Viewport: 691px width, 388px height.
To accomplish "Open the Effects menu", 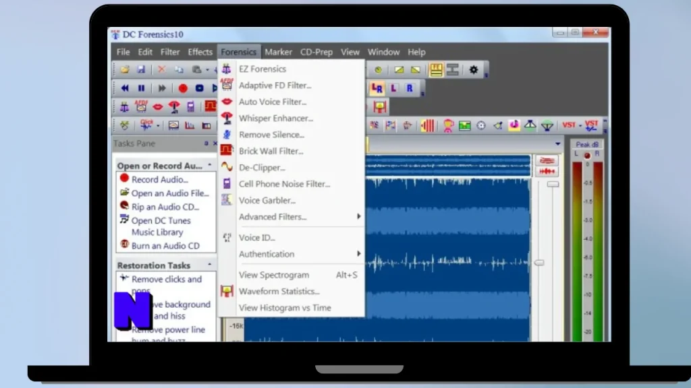I will [x=200, y=52].
